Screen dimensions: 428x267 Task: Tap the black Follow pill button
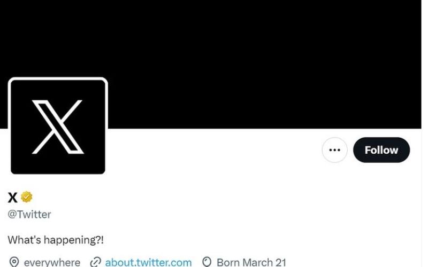tap(381, 150)
